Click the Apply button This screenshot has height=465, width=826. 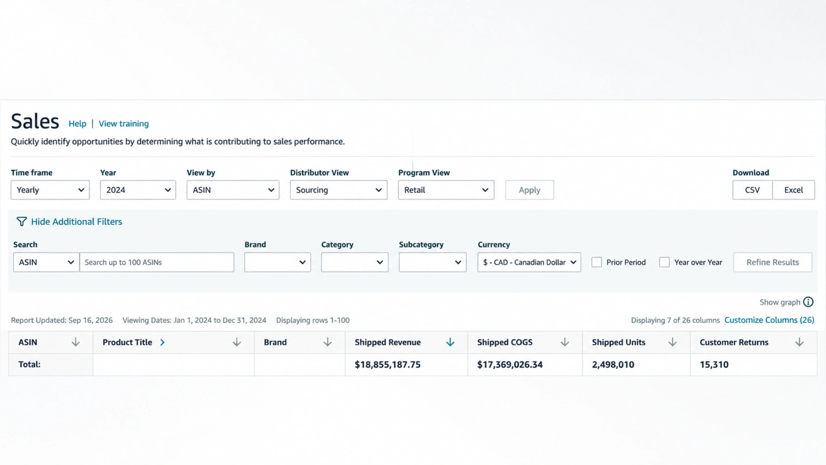530,190
